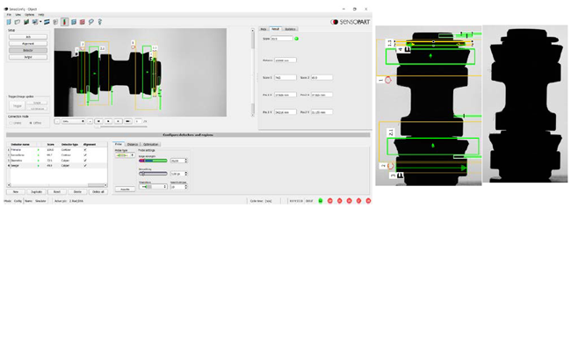The width and height of the screenshot is (571, 351).
Task: Click the Edge strength colored slider
Action: coord(153,161)
